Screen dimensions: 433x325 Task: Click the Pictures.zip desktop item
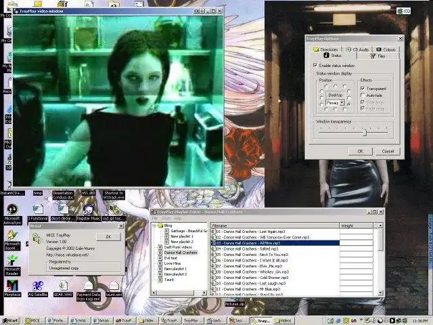pyautogui.click(x=235, y=304)
